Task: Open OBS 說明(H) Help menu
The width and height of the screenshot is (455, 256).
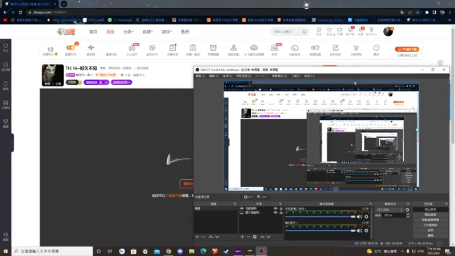Action: point(309,76)
